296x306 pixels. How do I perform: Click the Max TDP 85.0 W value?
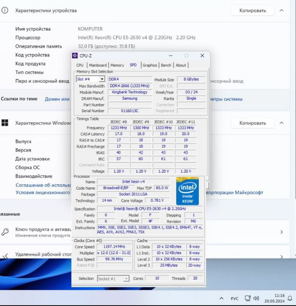(162, 188)
